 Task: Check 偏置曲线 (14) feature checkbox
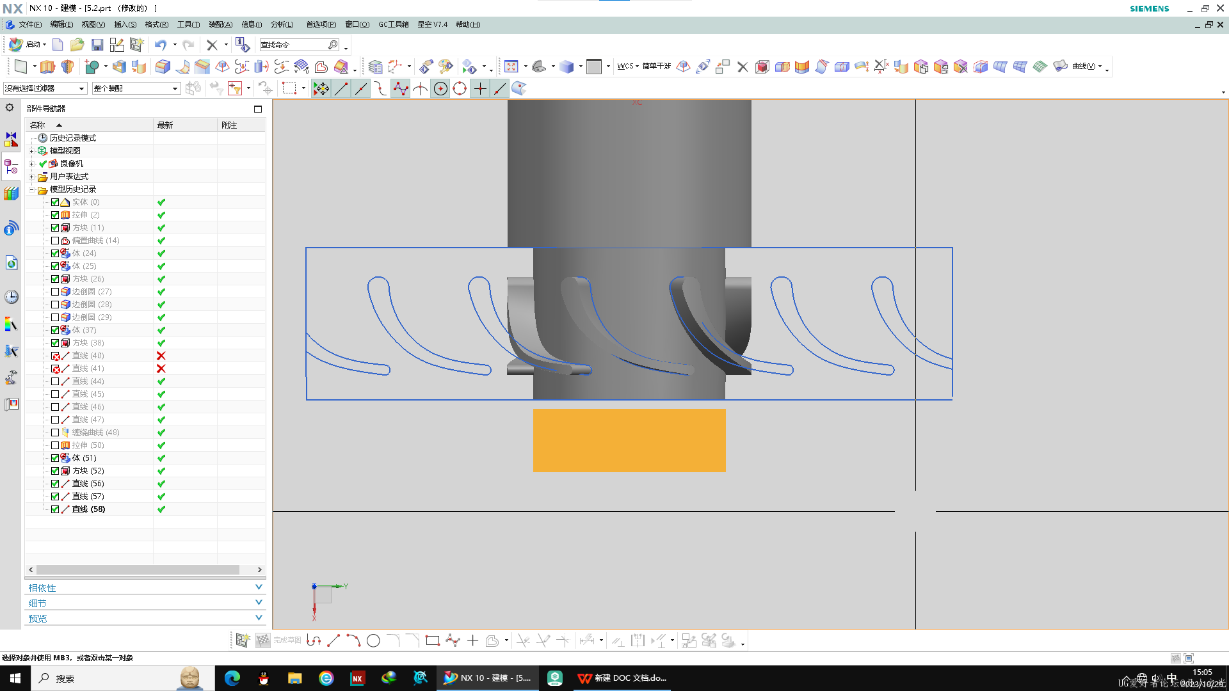pyautogui.click(x=55, y=241)
